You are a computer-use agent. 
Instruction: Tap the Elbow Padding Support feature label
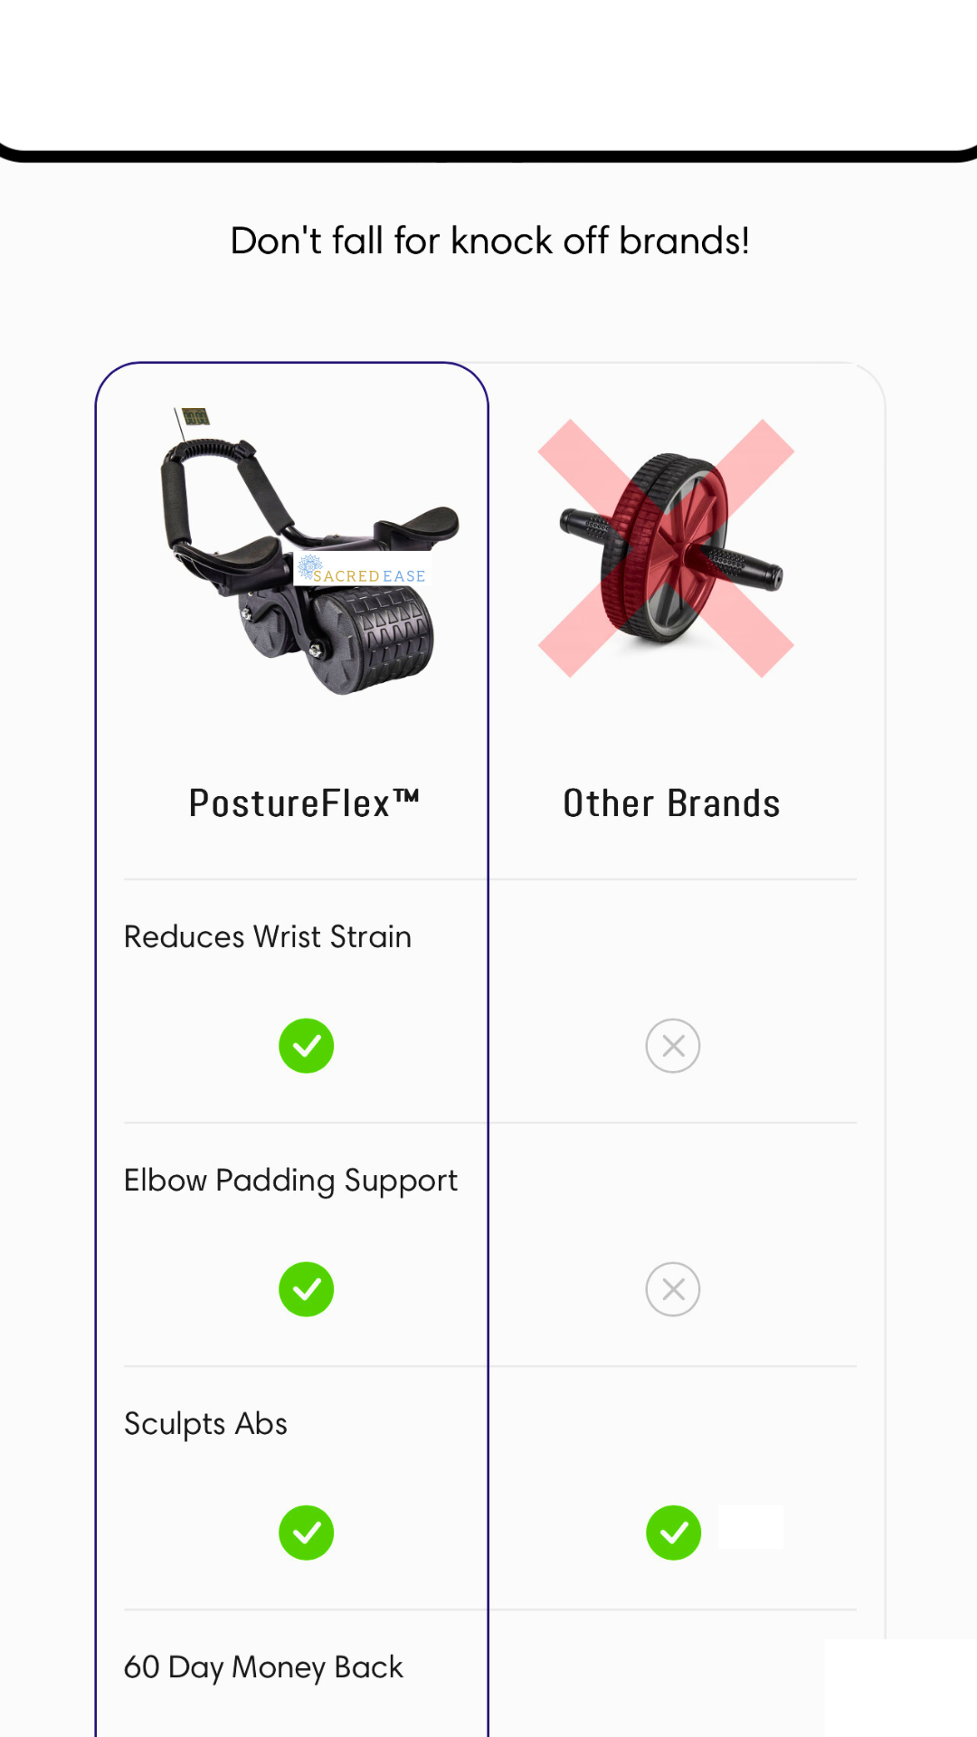[x=290, y=1181]
